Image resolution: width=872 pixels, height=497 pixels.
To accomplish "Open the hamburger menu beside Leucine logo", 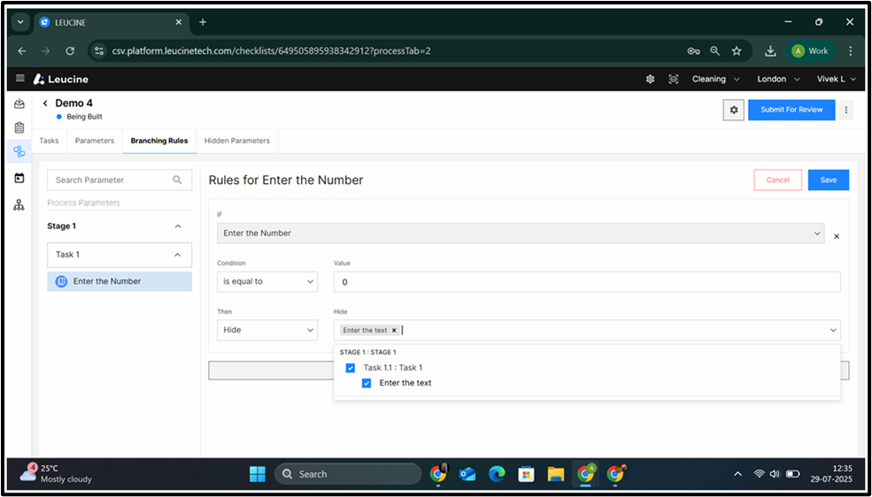I will [20, 79].
